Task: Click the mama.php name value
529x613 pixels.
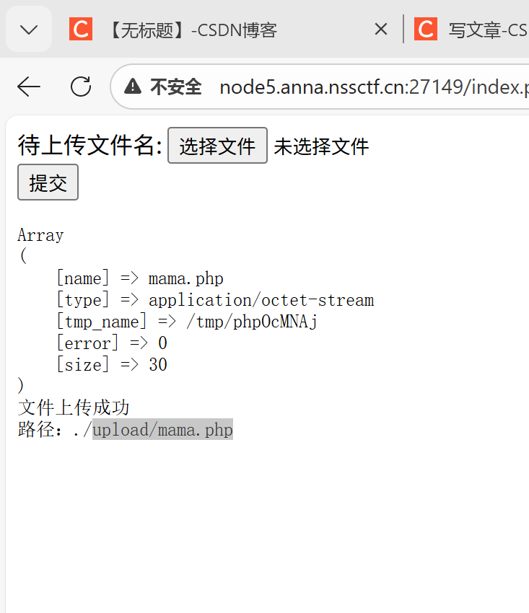Action: [185, 279]
